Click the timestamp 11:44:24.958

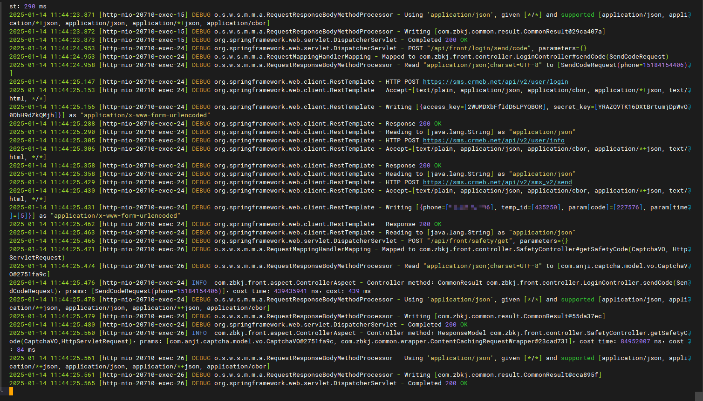[x=72, y=65]
